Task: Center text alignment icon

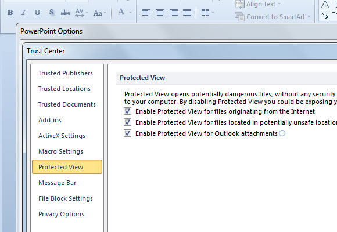Action: (160, 12)
